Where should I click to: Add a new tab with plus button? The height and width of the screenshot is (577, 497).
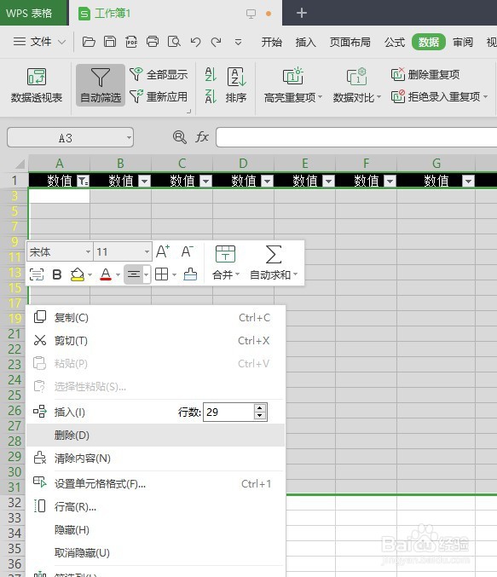point(302,14)
